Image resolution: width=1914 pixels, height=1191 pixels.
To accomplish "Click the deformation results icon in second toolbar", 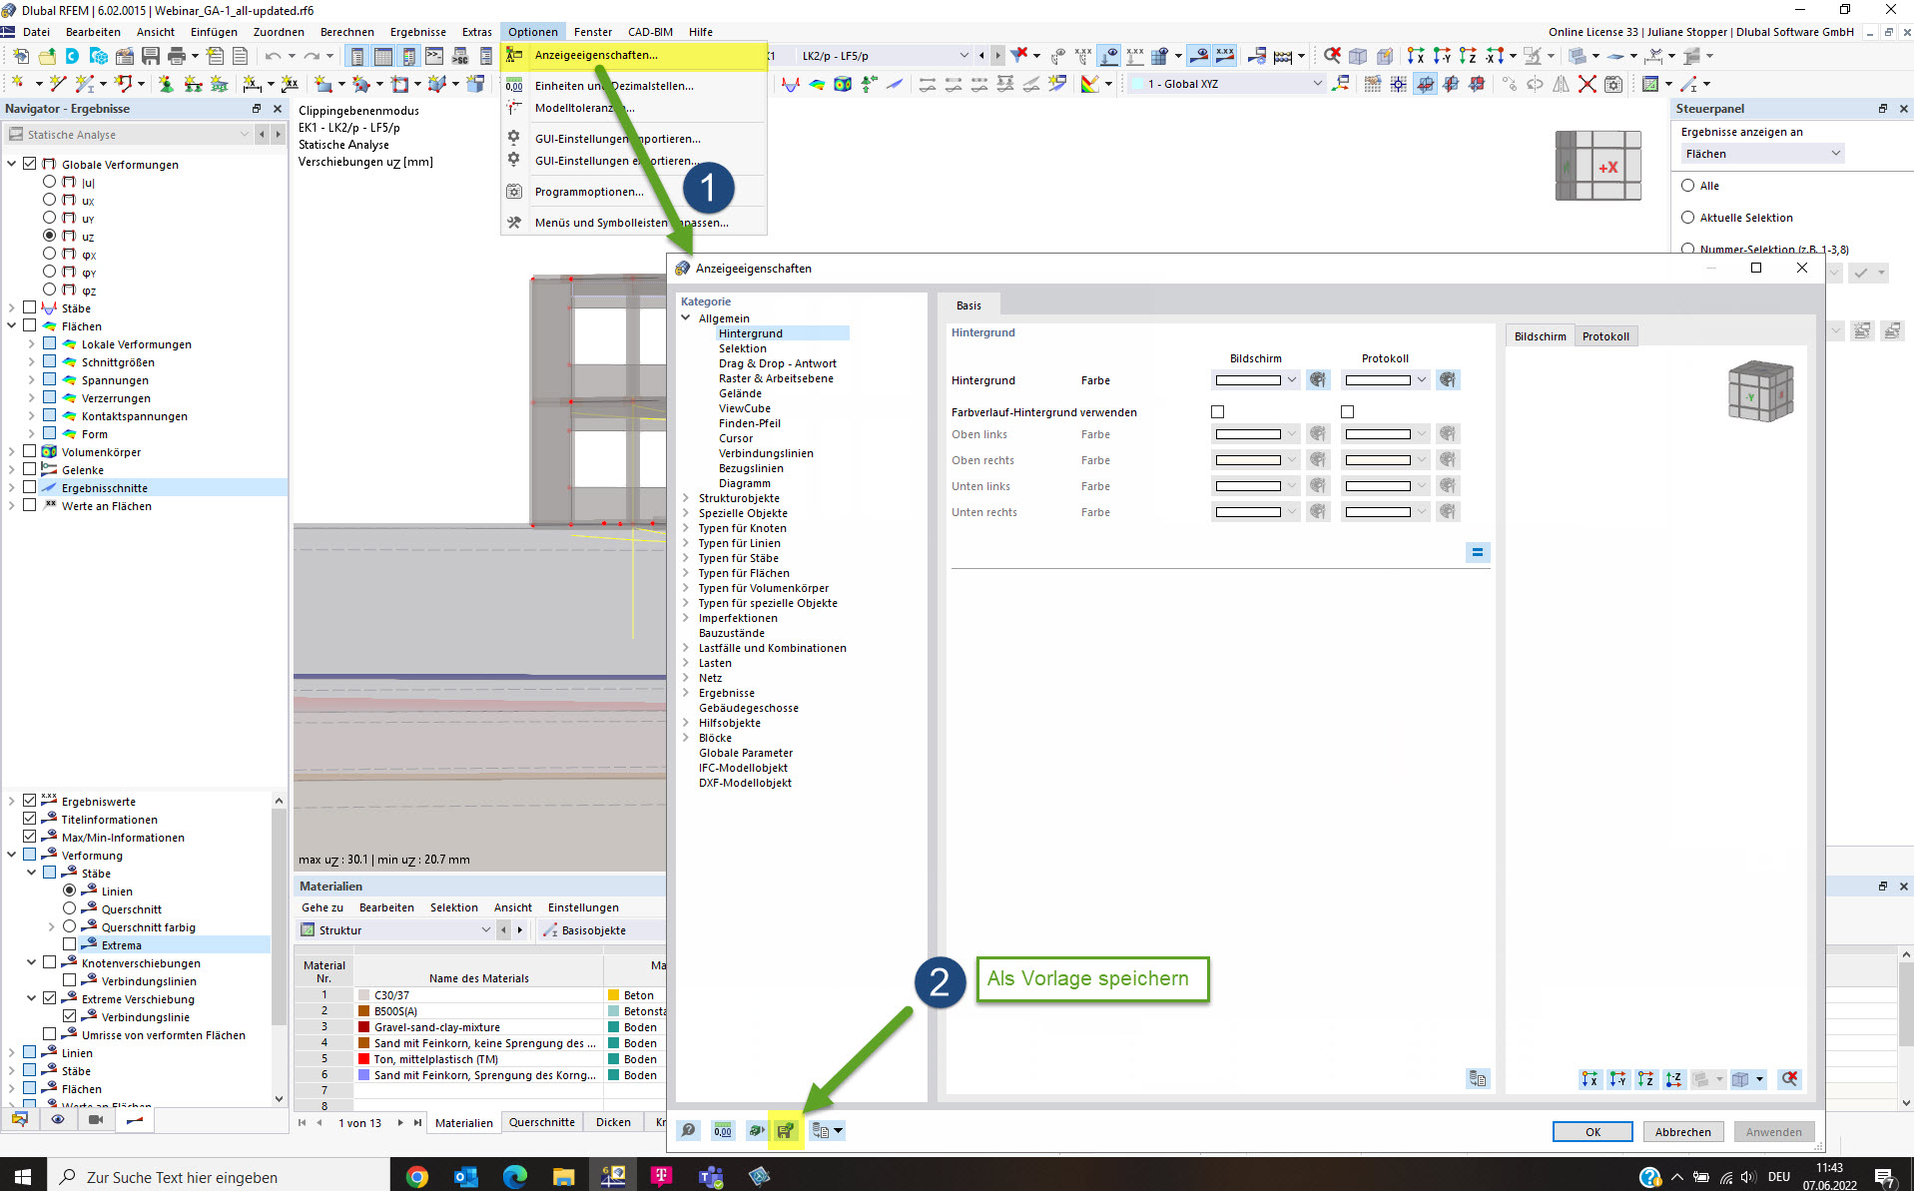I will (791, 84).
